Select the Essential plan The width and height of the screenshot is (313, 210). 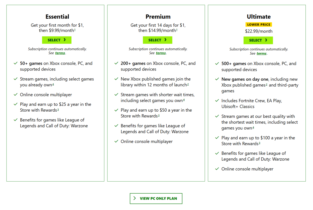click(57, 40)
